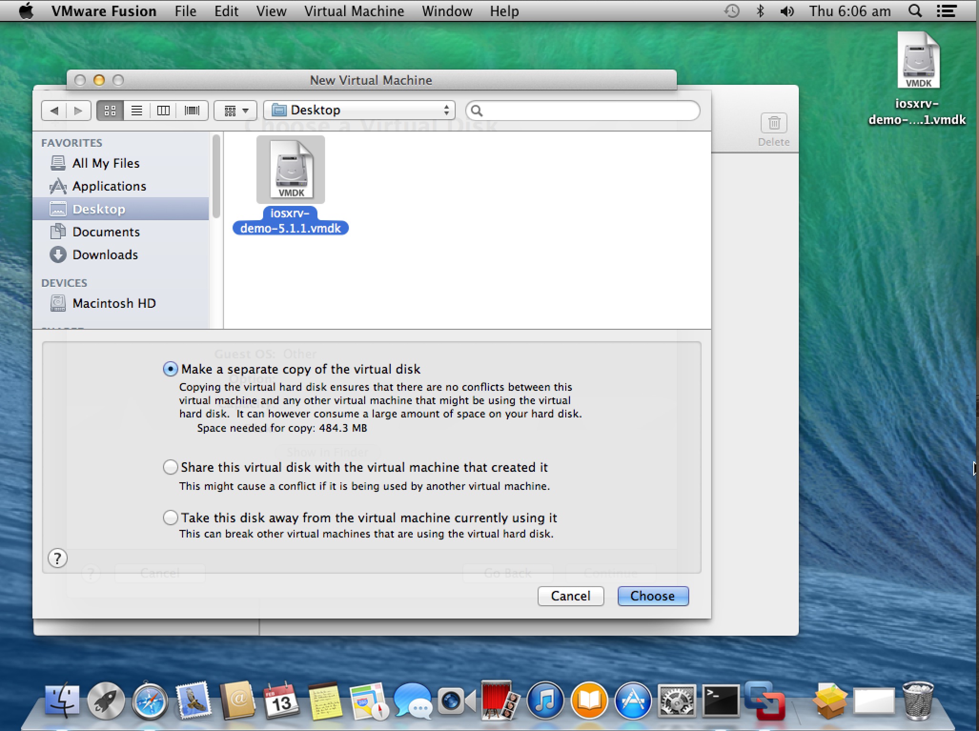Open Calendar from the Dock
This screenshot has height=731, width=979.
tap(281, 701)
